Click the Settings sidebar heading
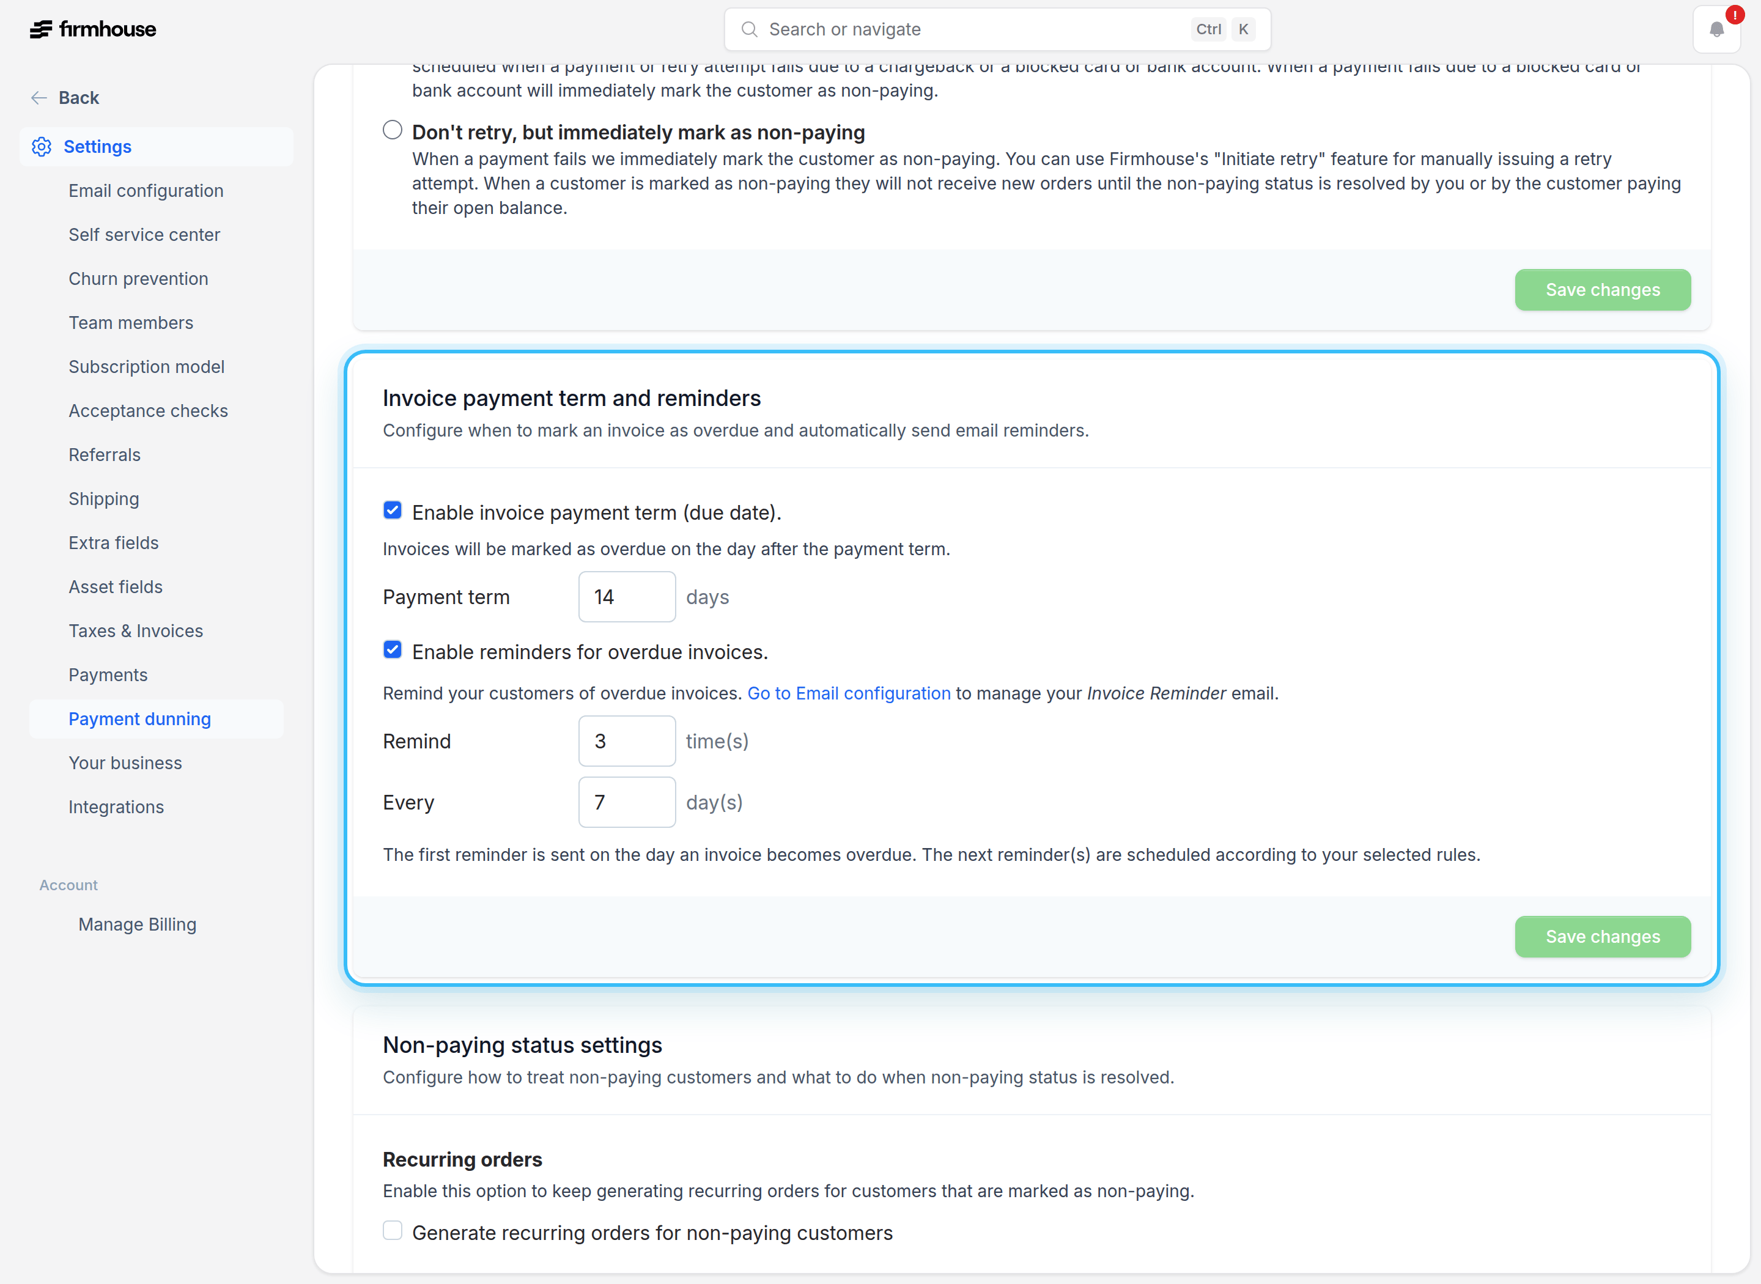 pos(157,147)
